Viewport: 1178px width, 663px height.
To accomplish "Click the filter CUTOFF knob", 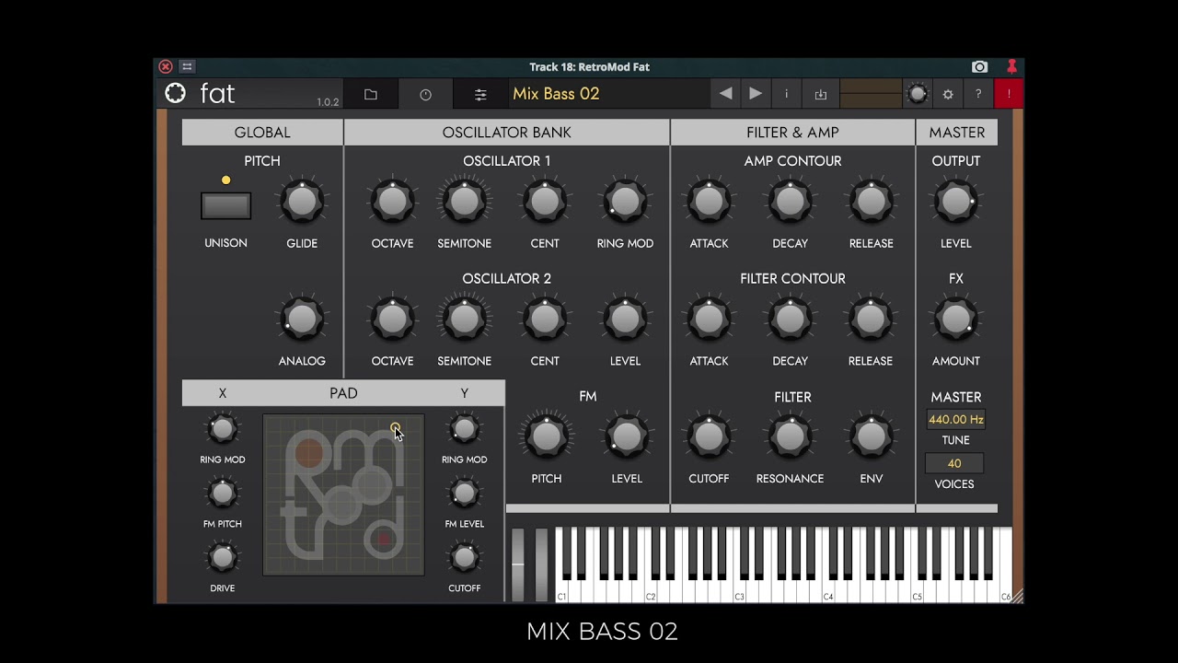I will tap(709, 436).
